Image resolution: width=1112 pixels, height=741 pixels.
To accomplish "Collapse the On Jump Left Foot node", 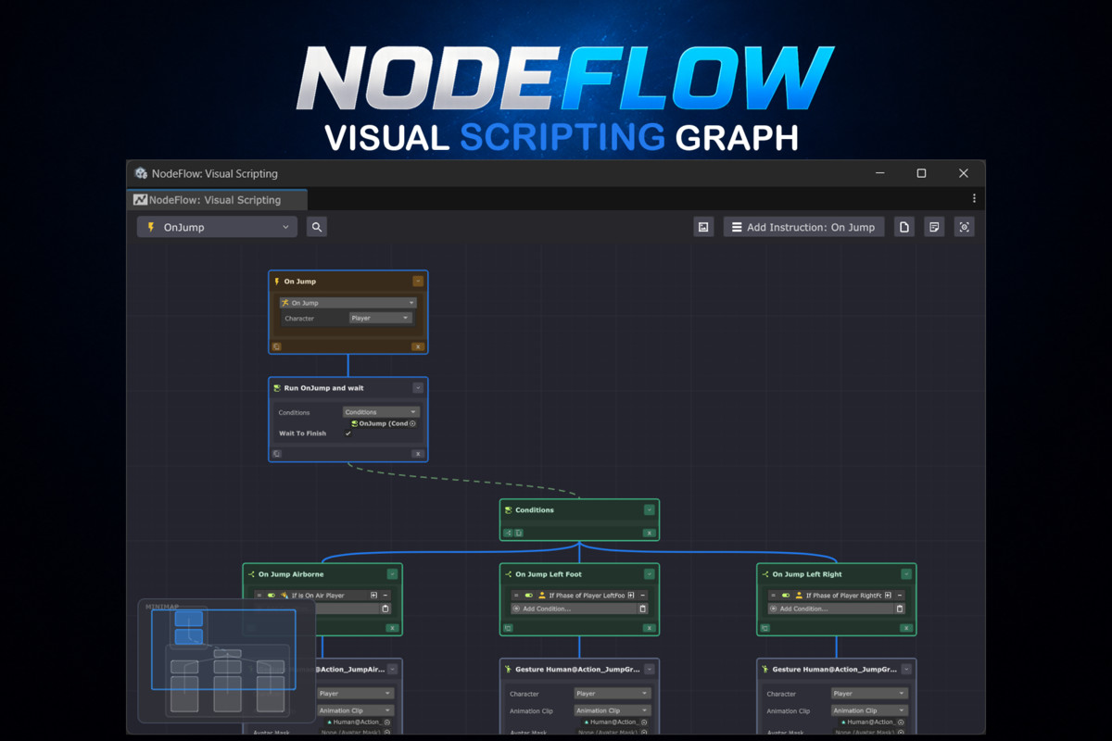I will [x=650, y=574].
